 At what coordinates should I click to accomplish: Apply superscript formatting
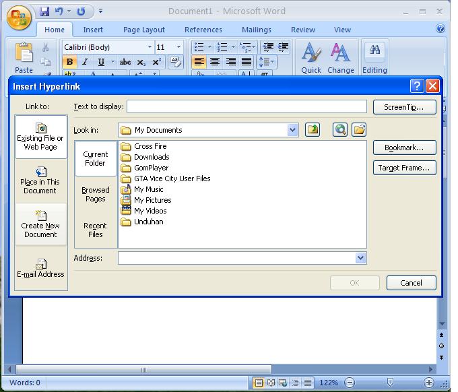156,62
